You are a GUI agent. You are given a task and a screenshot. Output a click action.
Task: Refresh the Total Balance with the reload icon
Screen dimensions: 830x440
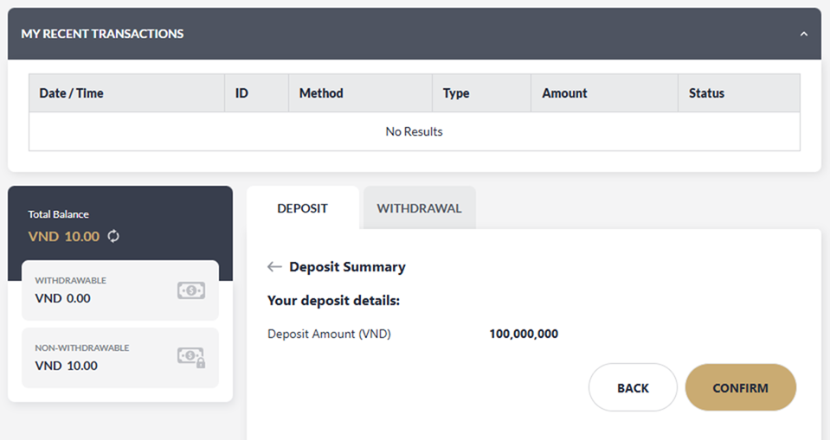[x=113, y=236]
